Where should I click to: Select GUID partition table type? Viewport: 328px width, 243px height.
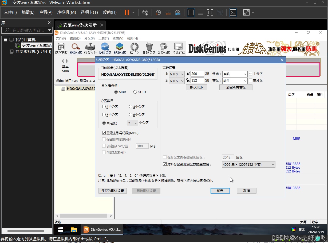140,92
